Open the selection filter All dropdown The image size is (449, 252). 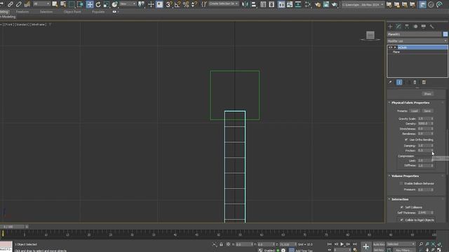point(41,4)
